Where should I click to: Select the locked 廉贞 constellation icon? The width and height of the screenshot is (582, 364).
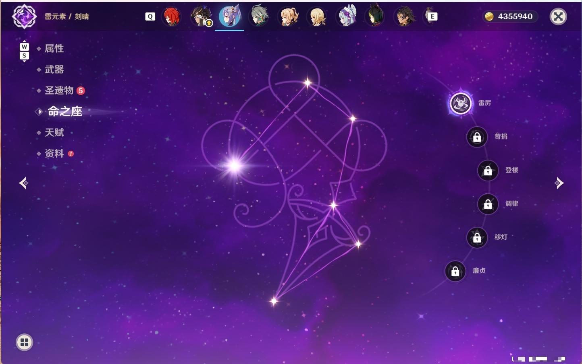click(455, 271)
